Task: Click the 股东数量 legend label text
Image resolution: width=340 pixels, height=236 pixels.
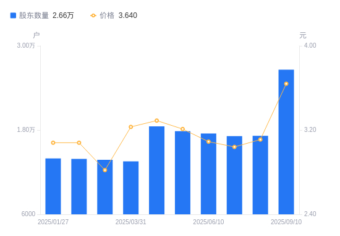Action: point(34,15)
